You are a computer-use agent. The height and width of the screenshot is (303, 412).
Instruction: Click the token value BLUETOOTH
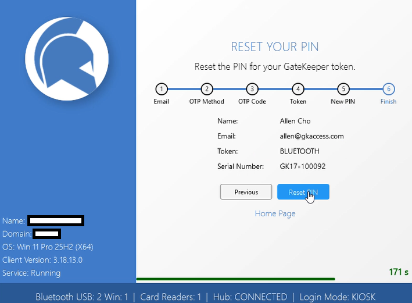point(299,151)
